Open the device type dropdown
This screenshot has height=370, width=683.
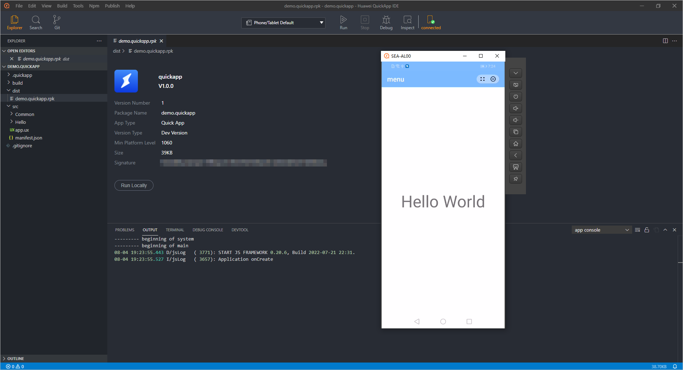coord(283,23)
